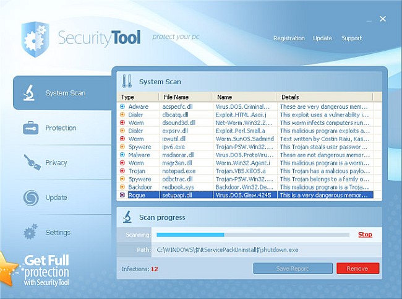This screenshot has width=402, height=299.
Task: Open the Update link in top header
Action: (322, 38)
